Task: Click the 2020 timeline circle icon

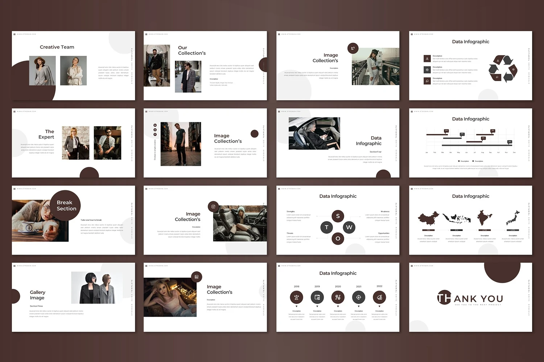Action: coord(338,298)
